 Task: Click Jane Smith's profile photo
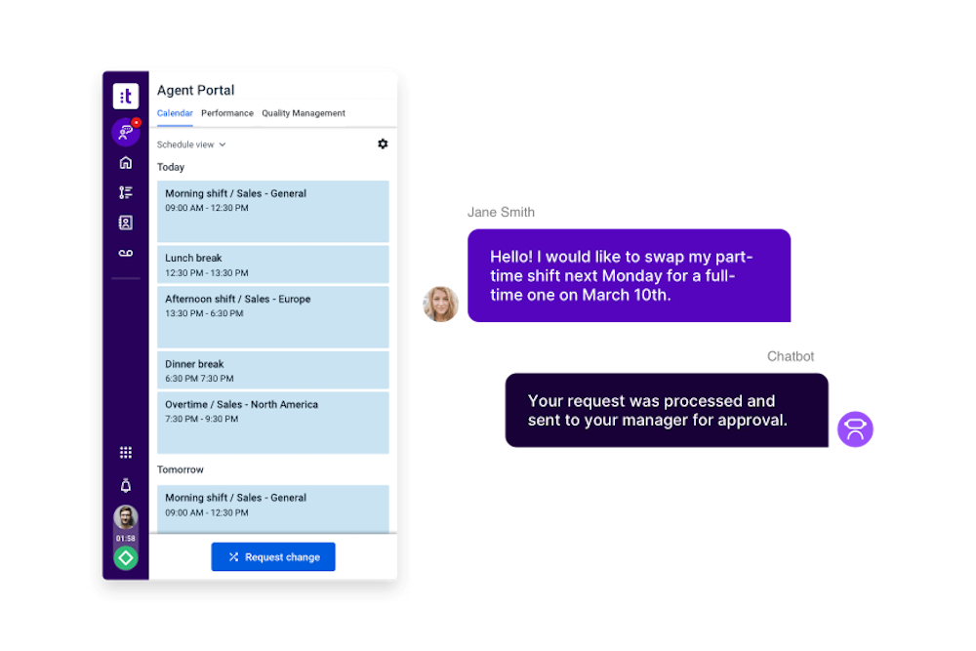[x=441, y=304]
